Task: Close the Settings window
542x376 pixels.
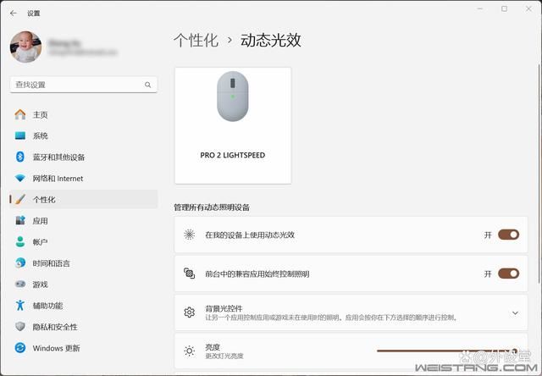Action: 528,8
